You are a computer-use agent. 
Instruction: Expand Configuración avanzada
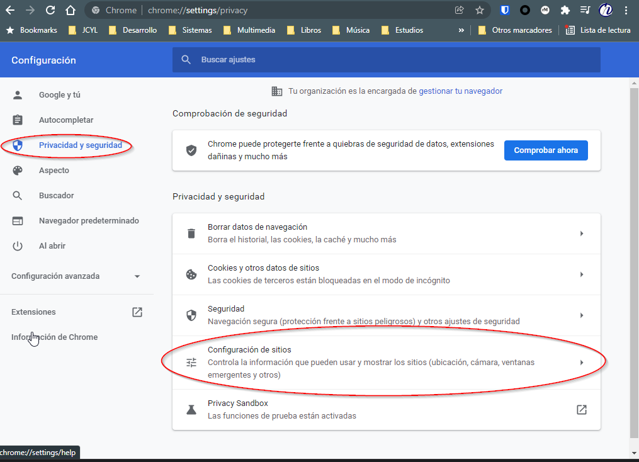coord(76,276)
